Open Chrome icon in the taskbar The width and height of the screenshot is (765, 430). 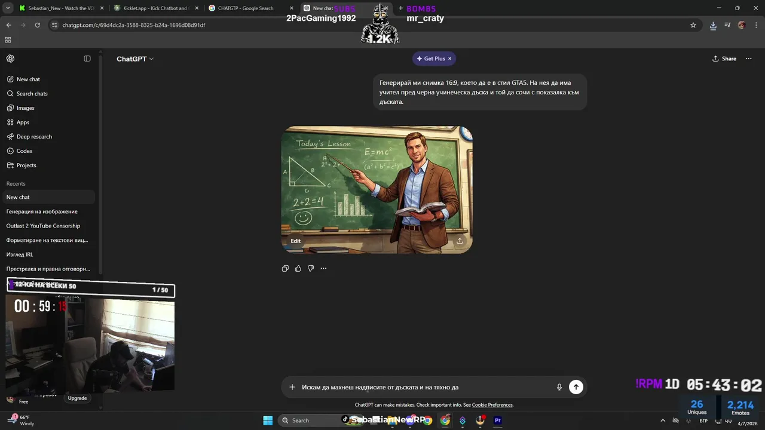coord(445,420)
